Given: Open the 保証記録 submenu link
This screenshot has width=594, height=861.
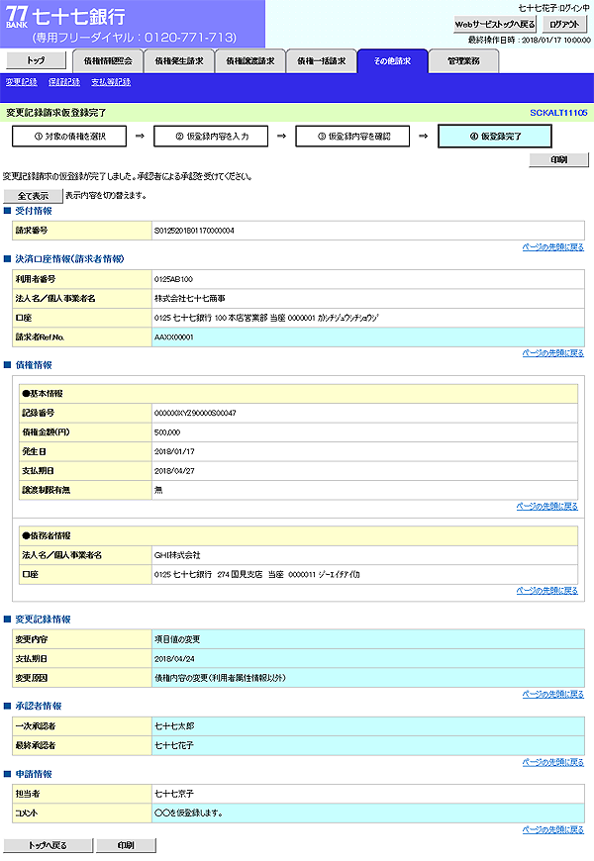Looking at the screenshot, I should coord(64,82).
